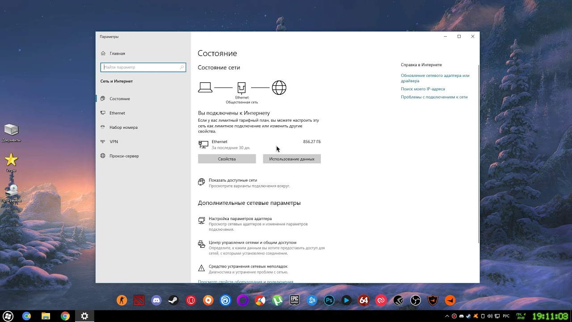Click the globe icon in the network diagram
This screenshot has height=322, width=572.
click(x=279, y=88)
